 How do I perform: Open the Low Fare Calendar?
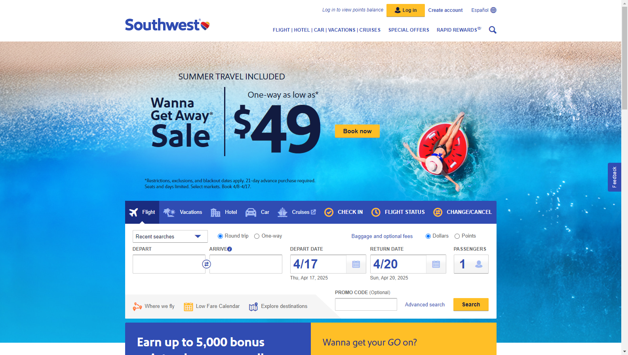click(212, 306)
